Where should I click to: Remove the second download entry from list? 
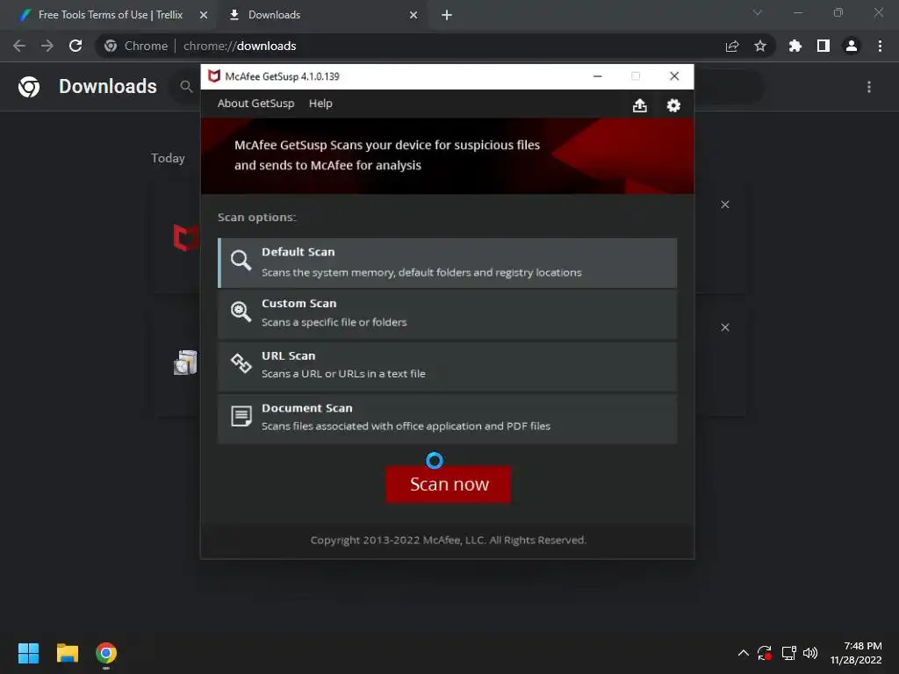coord(725,327)
